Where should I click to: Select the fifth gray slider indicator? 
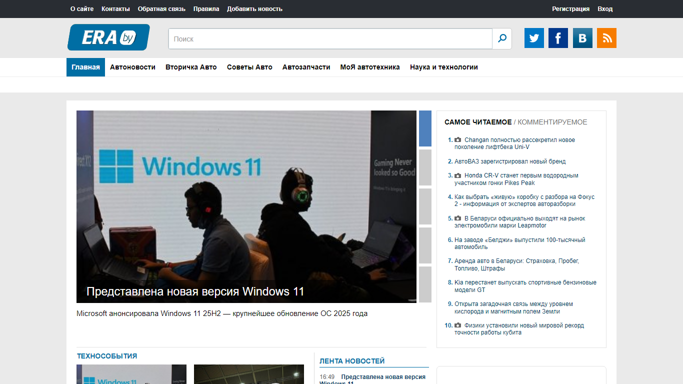coord(425,284)
